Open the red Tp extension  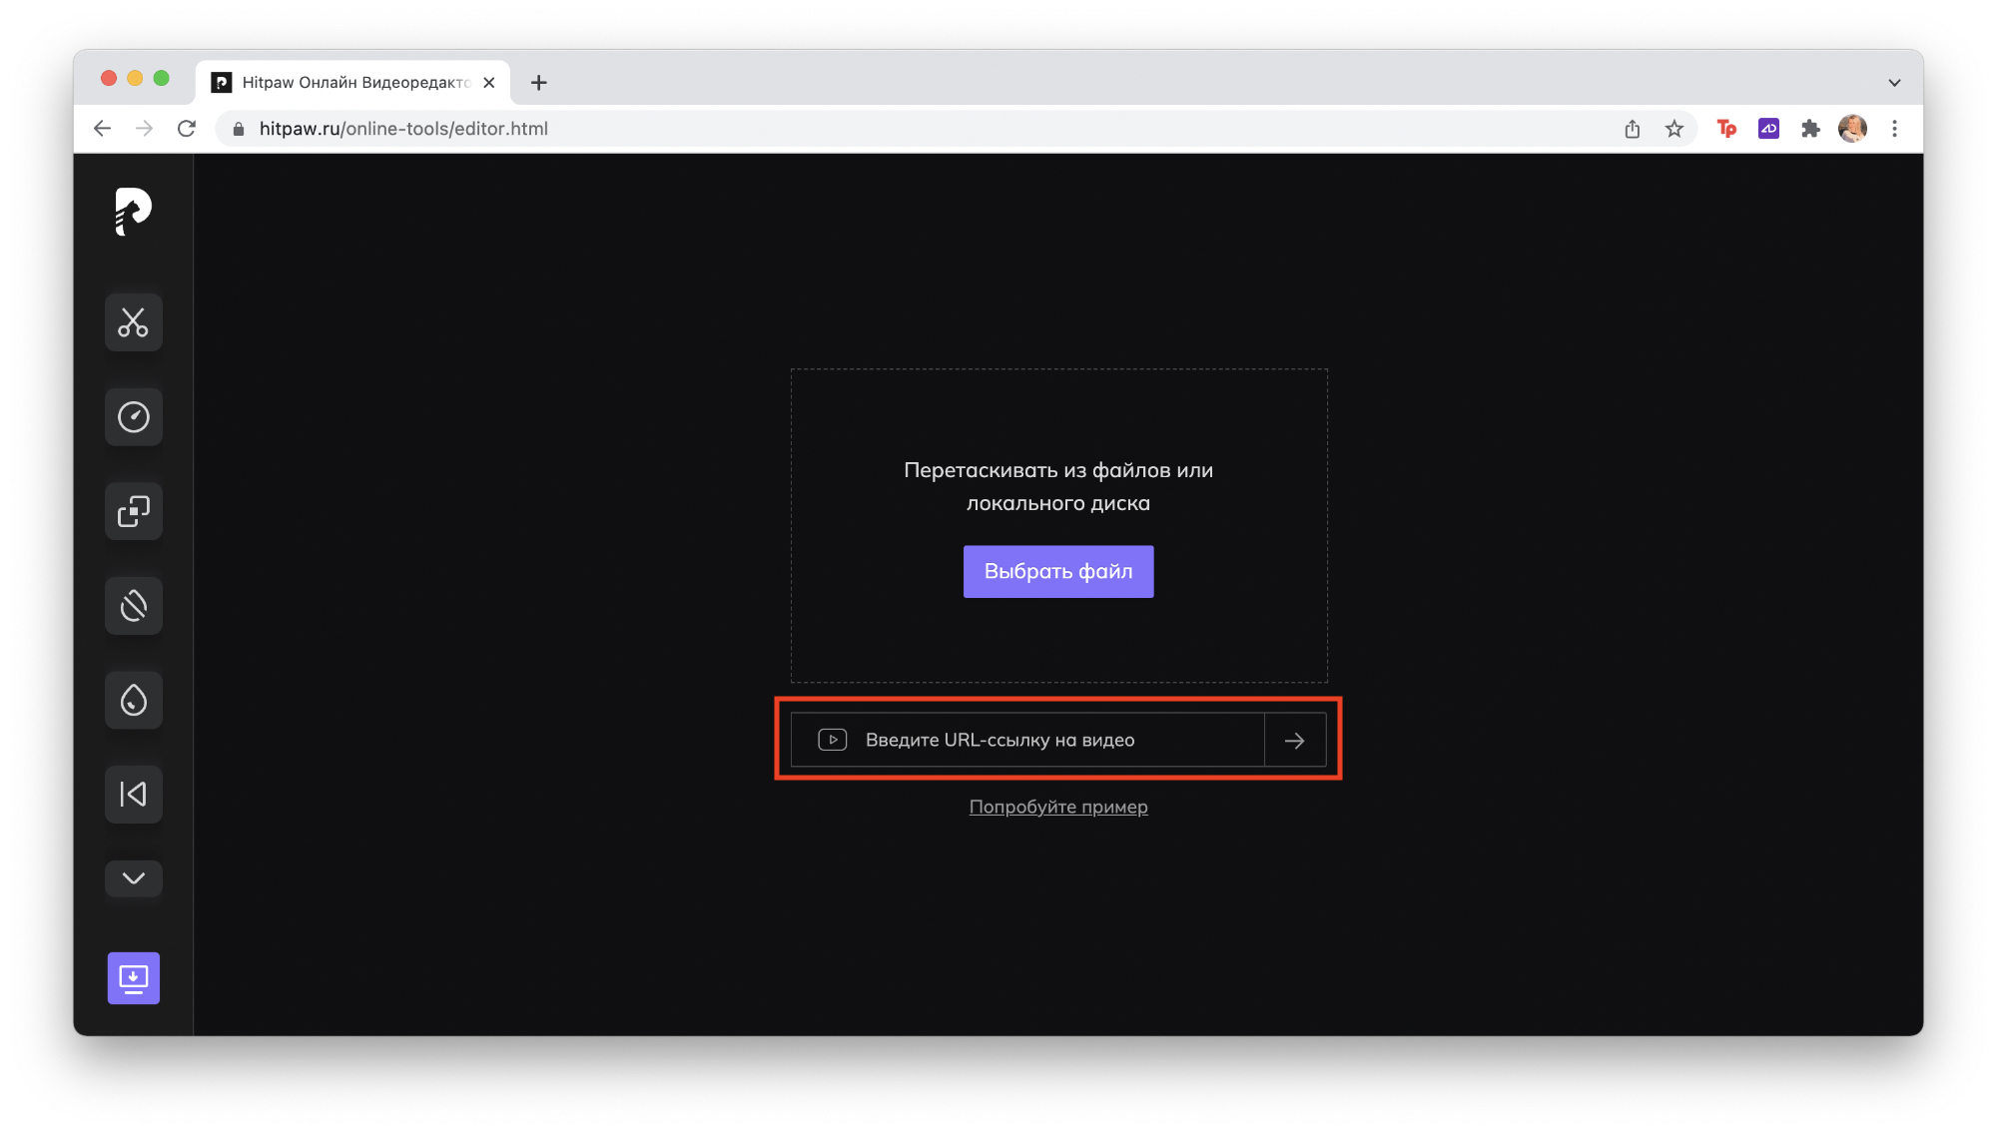pos(1726,129)
